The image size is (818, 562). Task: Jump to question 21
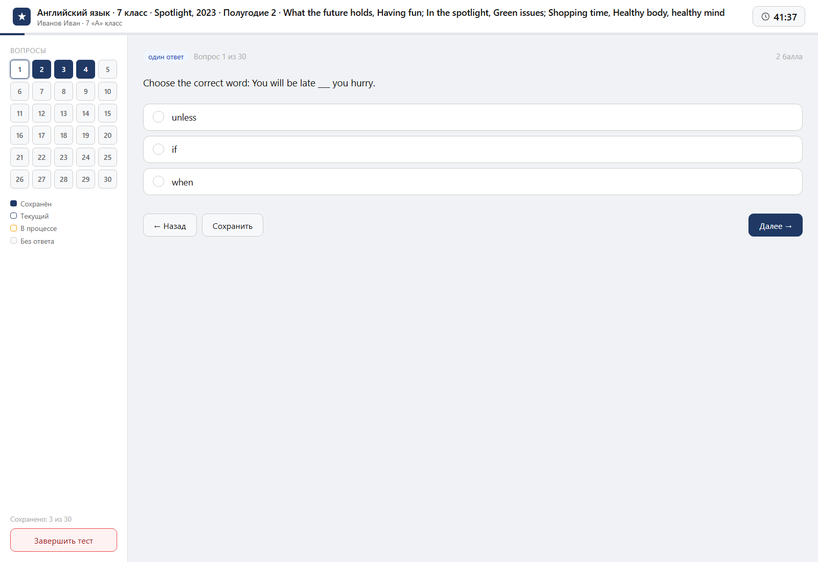(x=19, y=157)
